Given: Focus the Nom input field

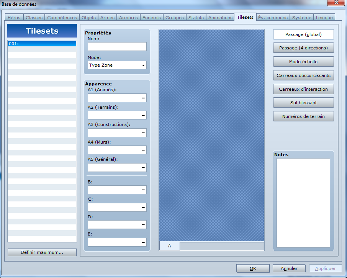Looking at the screenshot, I should (x=117, y=47).
